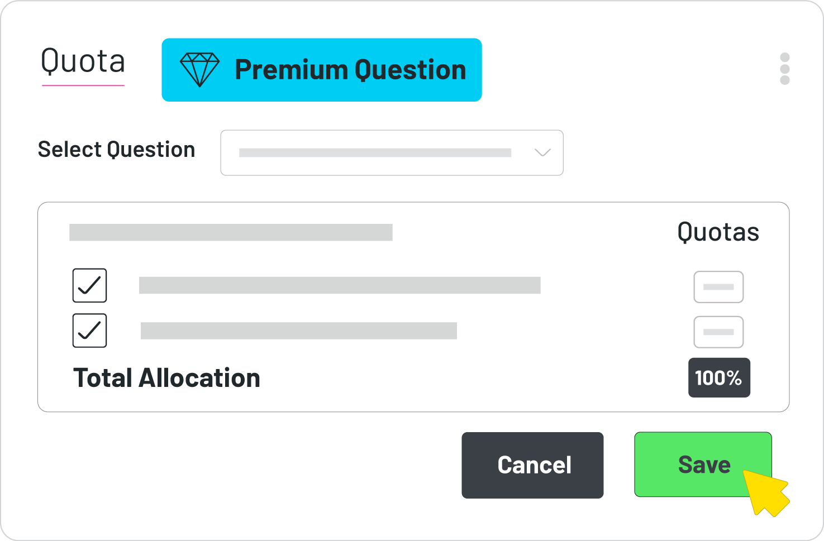
Task: Select the second answer option text
Action: point(299,331)
